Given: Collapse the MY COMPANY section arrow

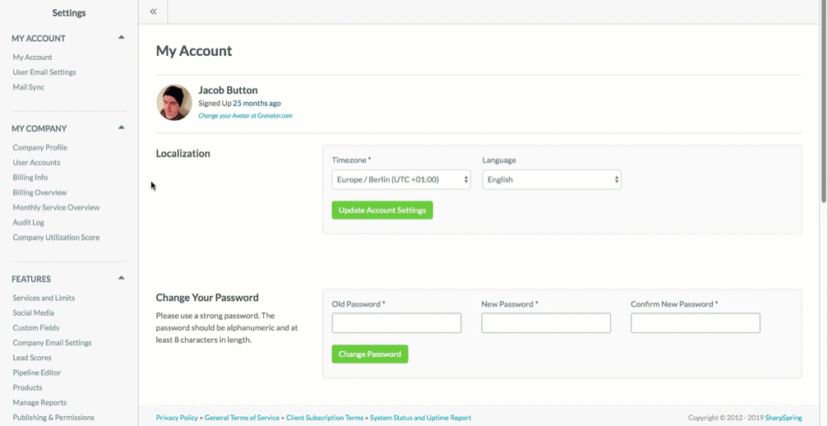Looking at the screenshot, I should pyautogui.click(x=121, y=127).
